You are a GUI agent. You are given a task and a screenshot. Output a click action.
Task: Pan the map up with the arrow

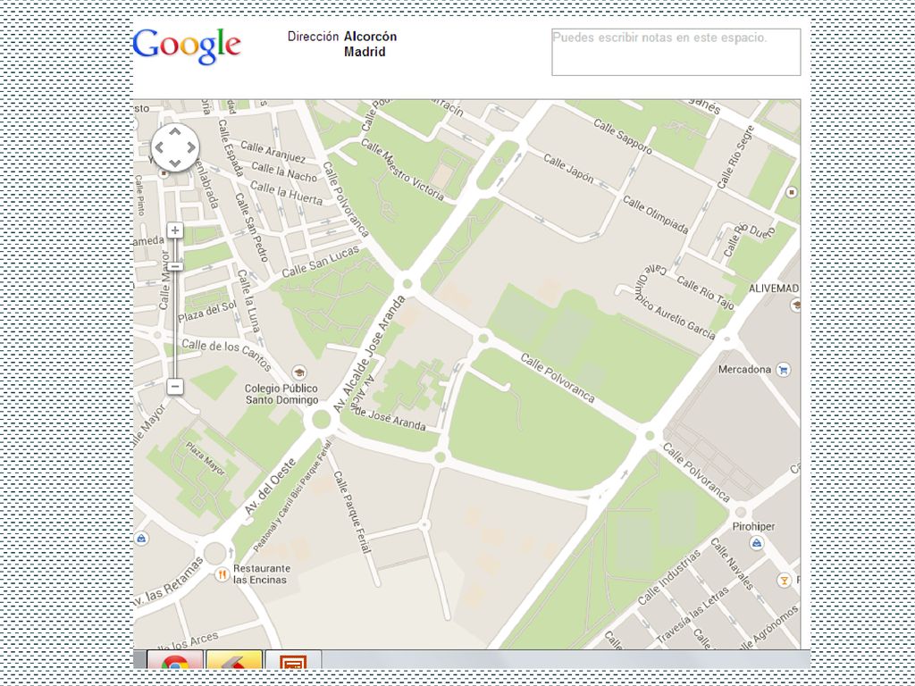pyautogui.click(x=175, y=132)
